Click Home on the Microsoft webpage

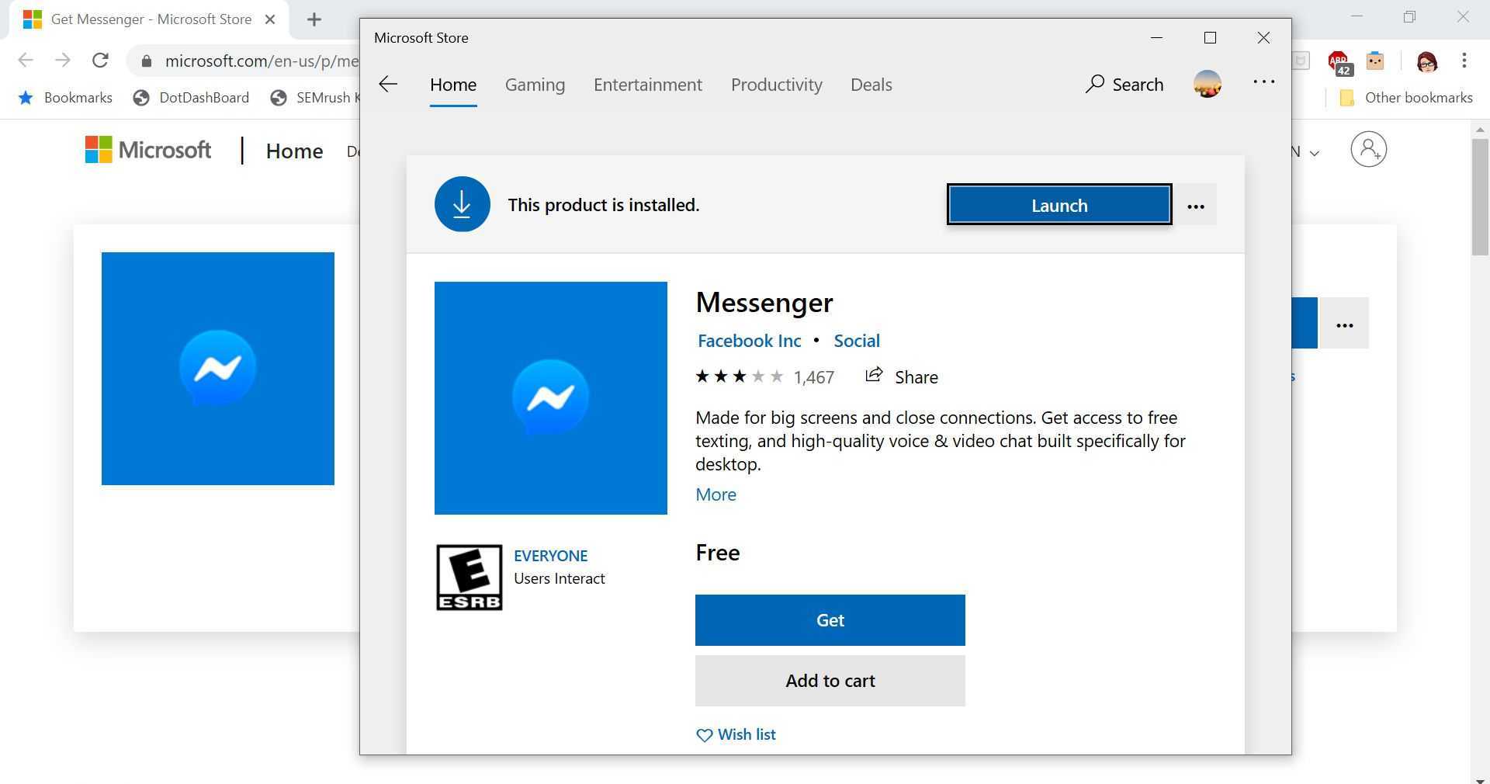(294, 151)
